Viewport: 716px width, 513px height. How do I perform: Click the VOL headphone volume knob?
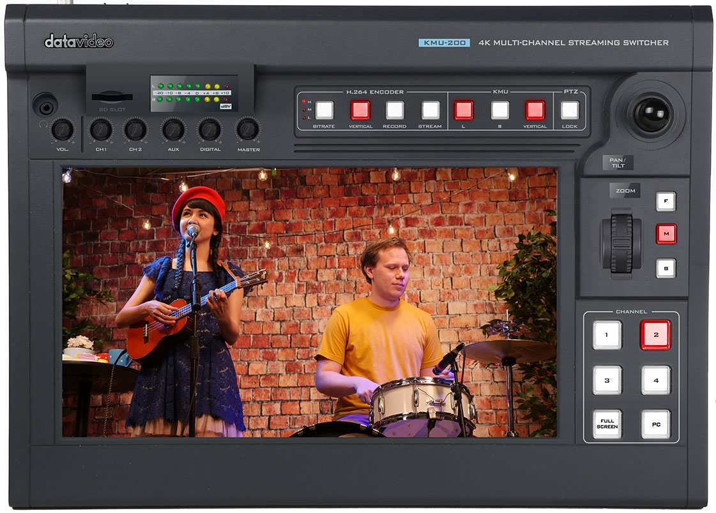pos(62,130)
